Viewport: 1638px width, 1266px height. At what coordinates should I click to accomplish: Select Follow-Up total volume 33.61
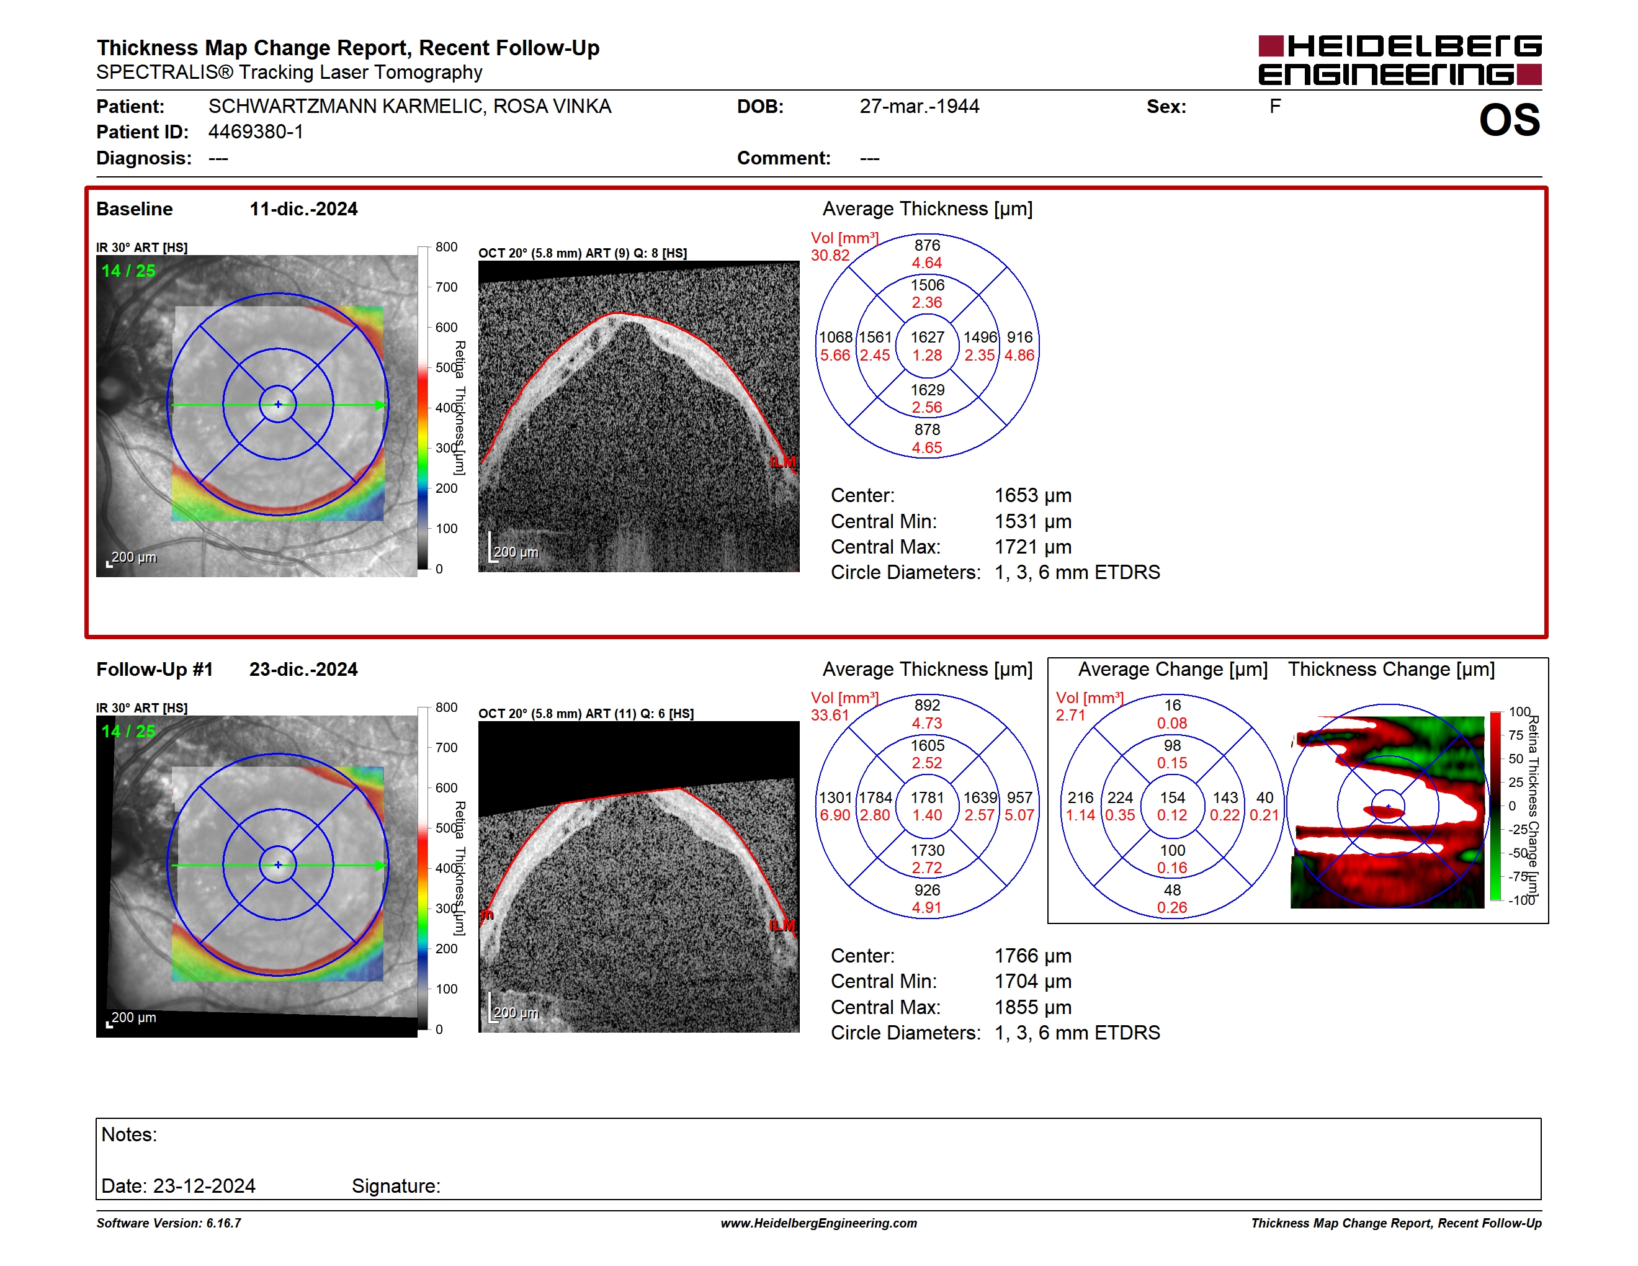830,716
